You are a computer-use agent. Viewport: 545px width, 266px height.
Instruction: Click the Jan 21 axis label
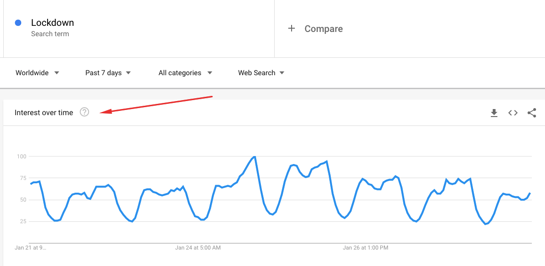pyautogui.click(x=31, y=247)
